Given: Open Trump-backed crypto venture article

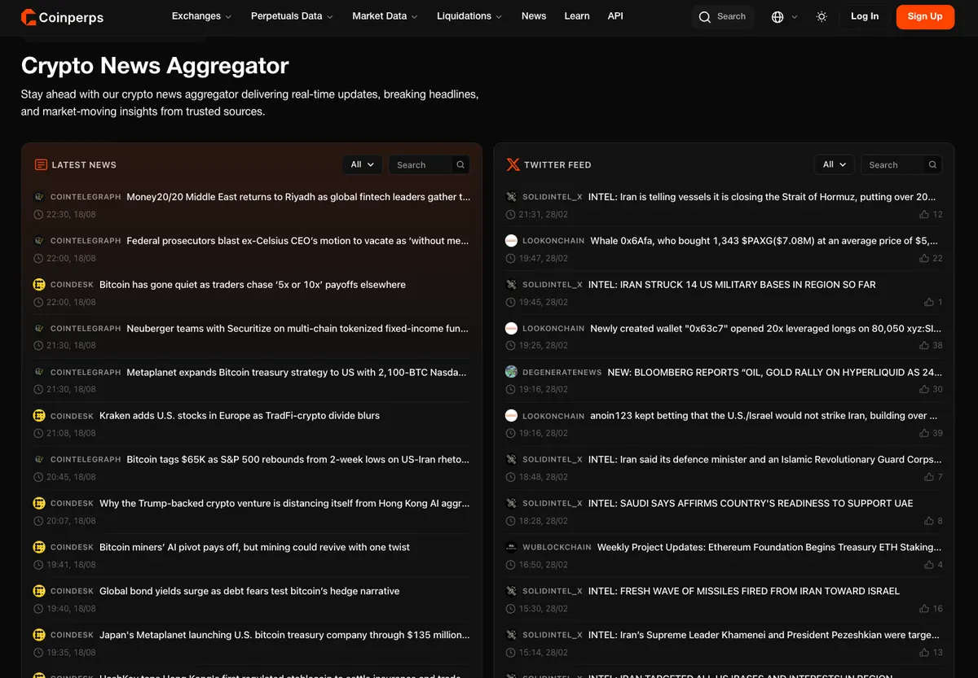Looking at the screenshot, I should (284, 503).
